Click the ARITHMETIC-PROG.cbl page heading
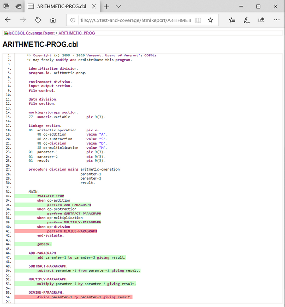This screenshot has height=307, width=285. (40, 44)
